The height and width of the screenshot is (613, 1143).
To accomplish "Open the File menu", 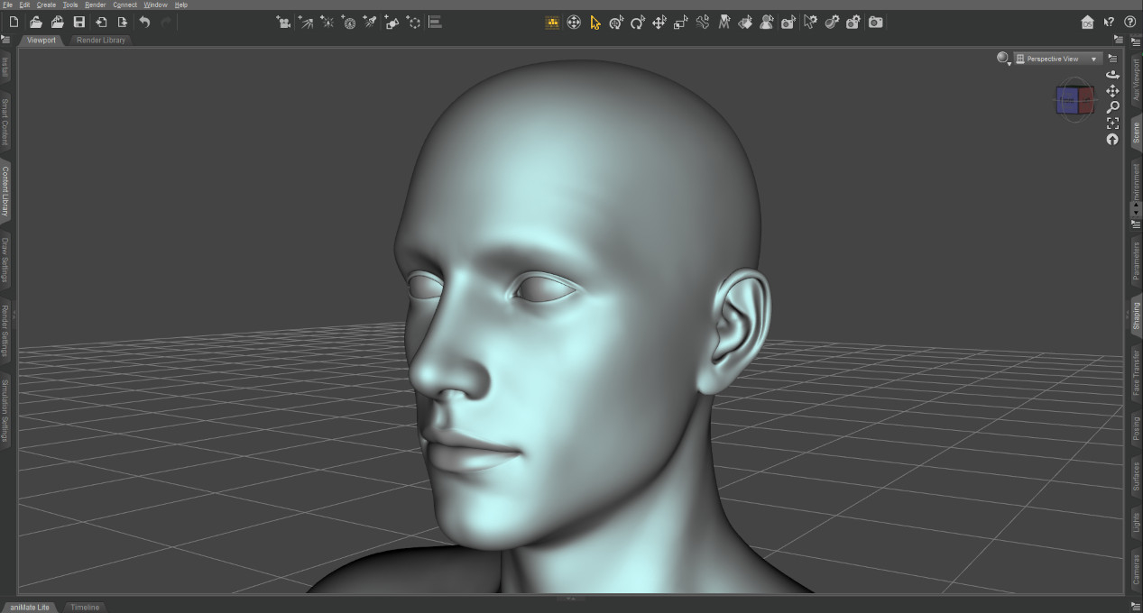I will [x=8, y=5].
